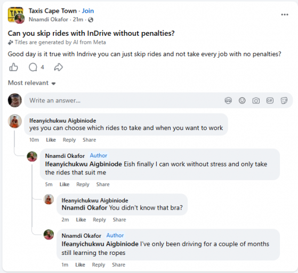This screenshot has width=298, height=273.
Task: Open Nnamdi Okafor's profile from post header
Action: coord(49,19)
